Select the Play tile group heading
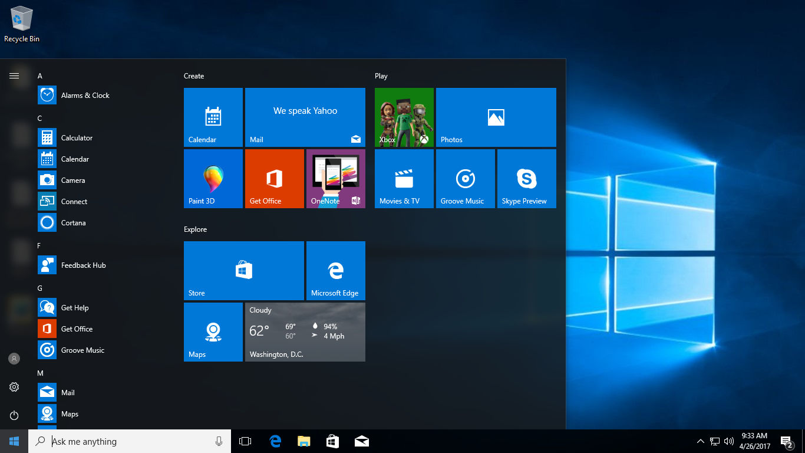 pyautogui.click(x=381, y=76)
